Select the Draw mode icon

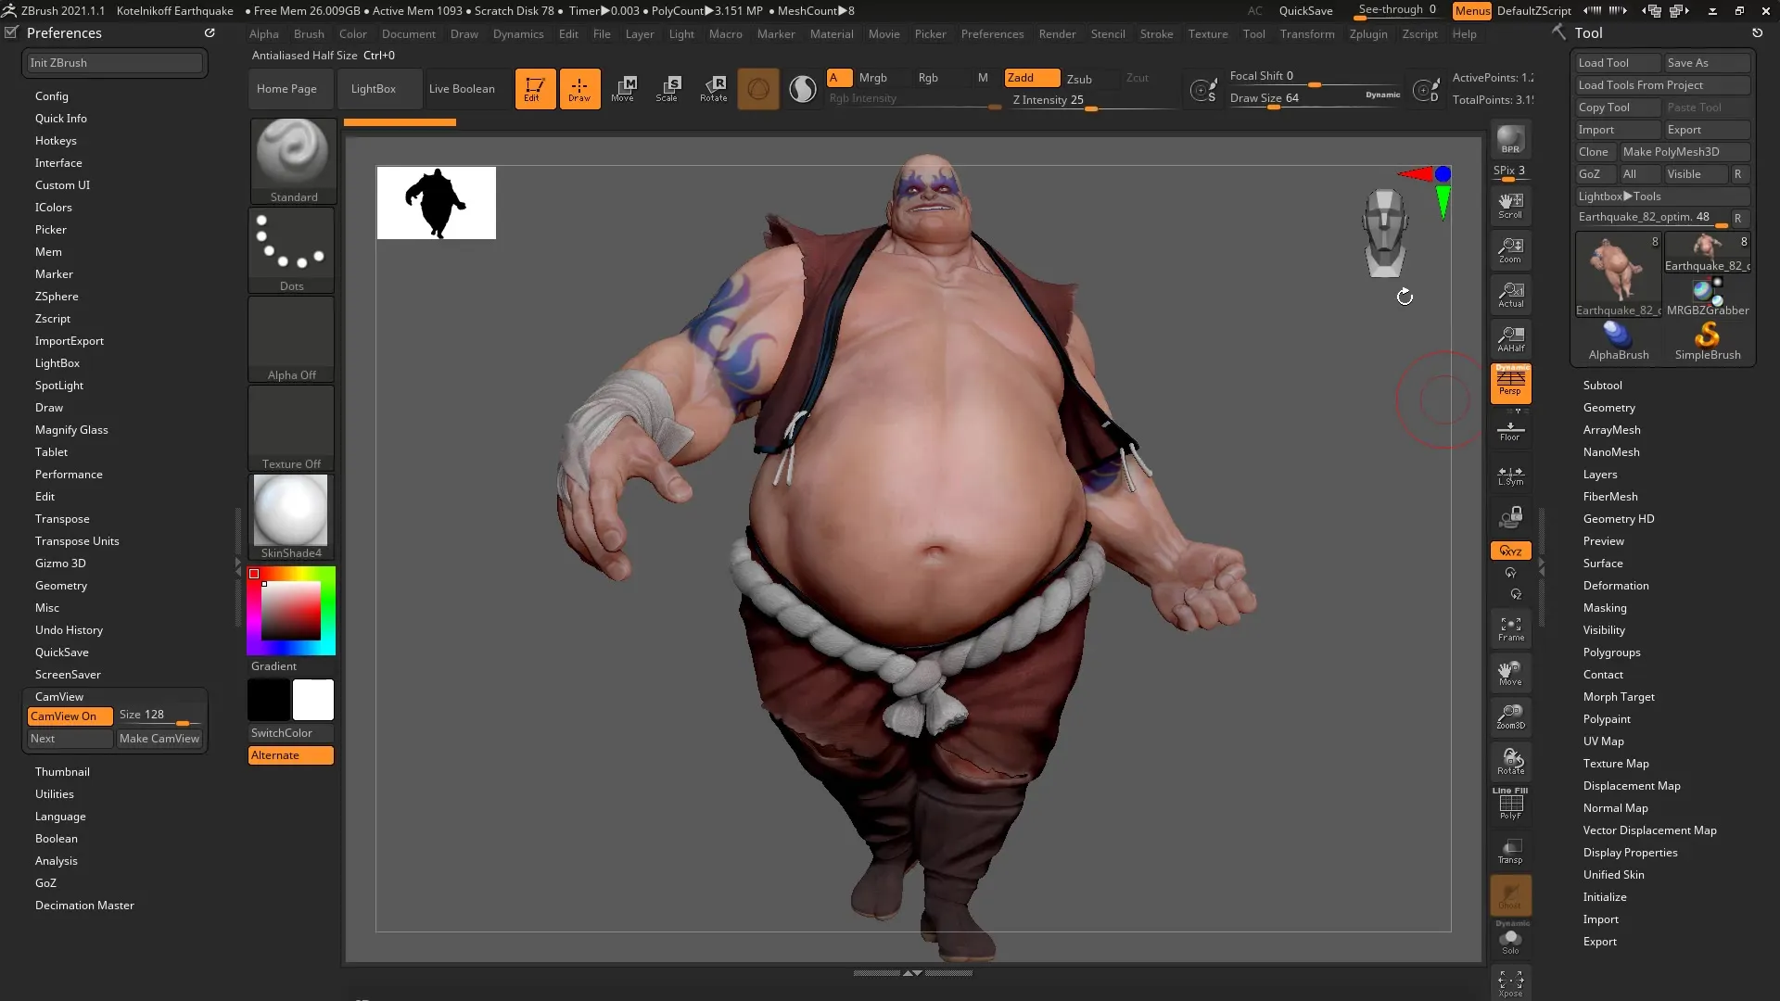pyautogui.click(x=579, y=89)
